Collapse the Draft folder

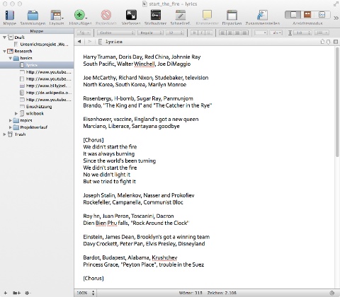click(4, 37)
